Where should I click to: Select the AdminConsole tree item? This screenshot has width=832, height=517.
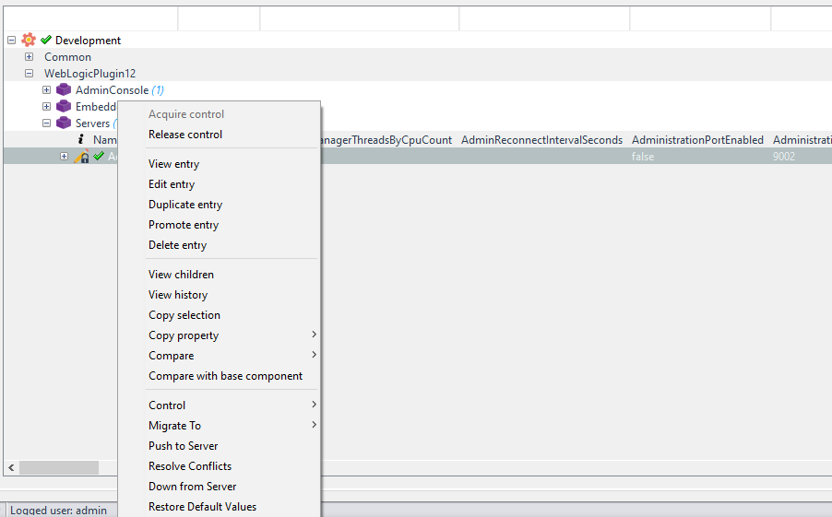point(112,90)
